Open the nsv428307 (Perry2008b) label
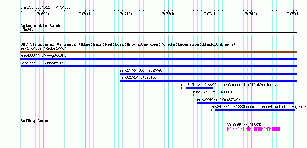 click(43, 56)
